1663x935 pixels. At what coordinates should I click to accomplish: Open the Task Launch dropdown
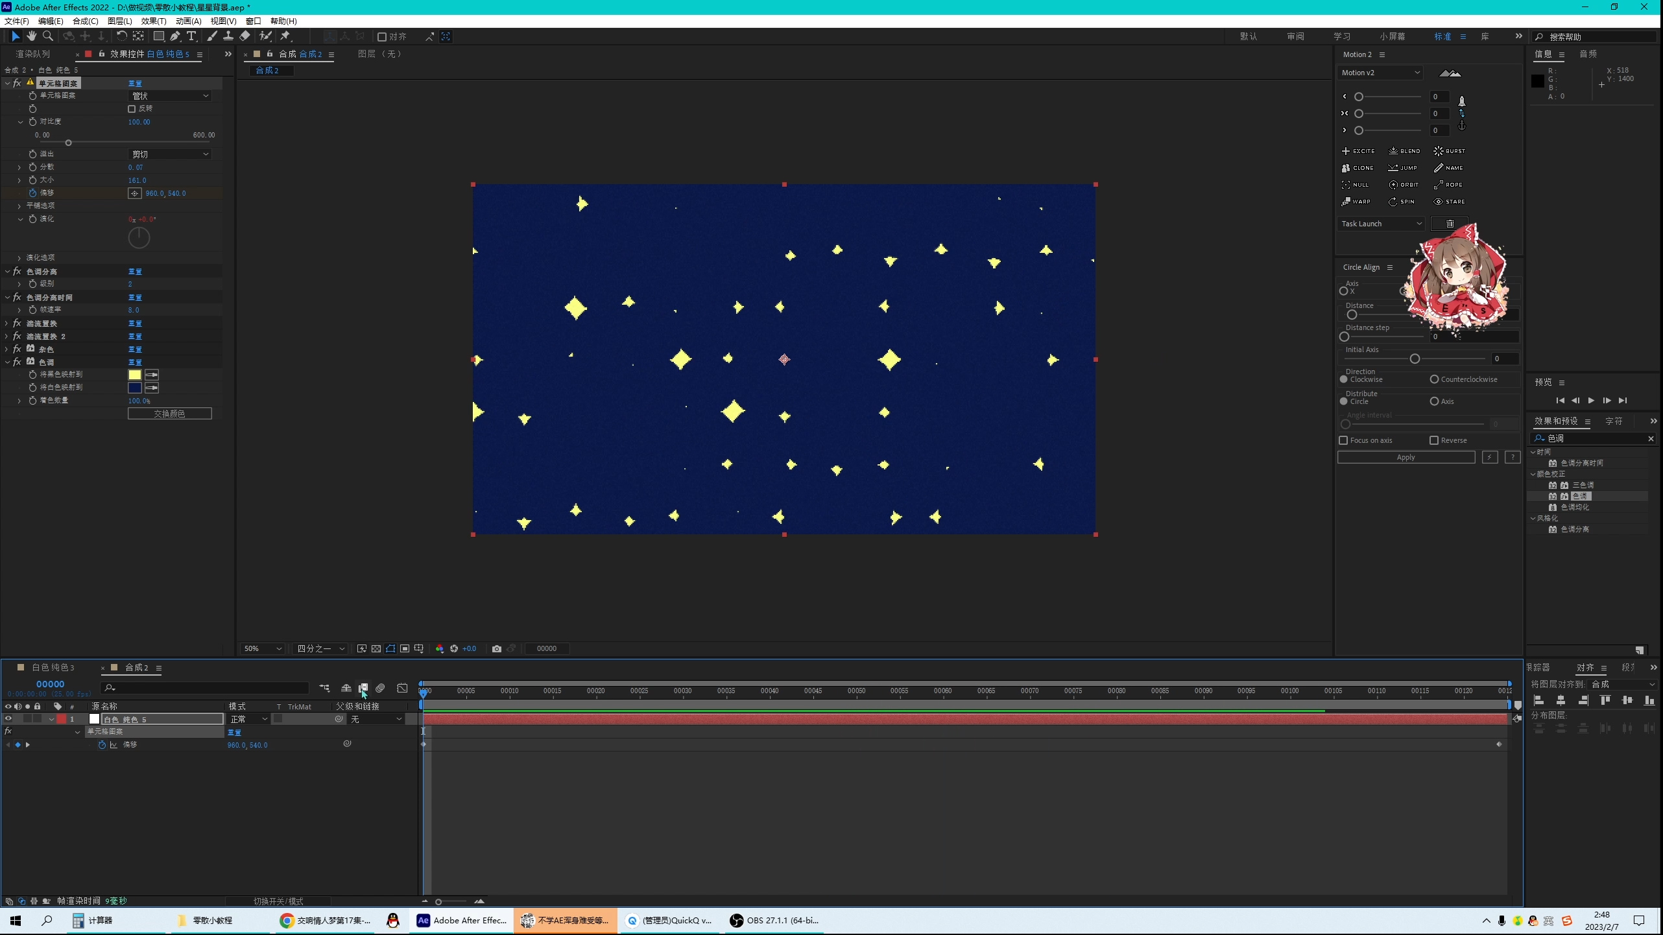pyautogui.click(x=1382, y=224)
